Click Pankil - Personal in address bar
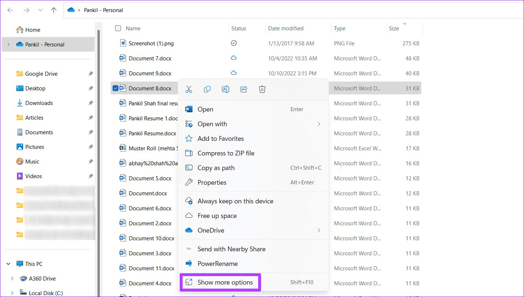Screen dimensions: 524x297 103,10
